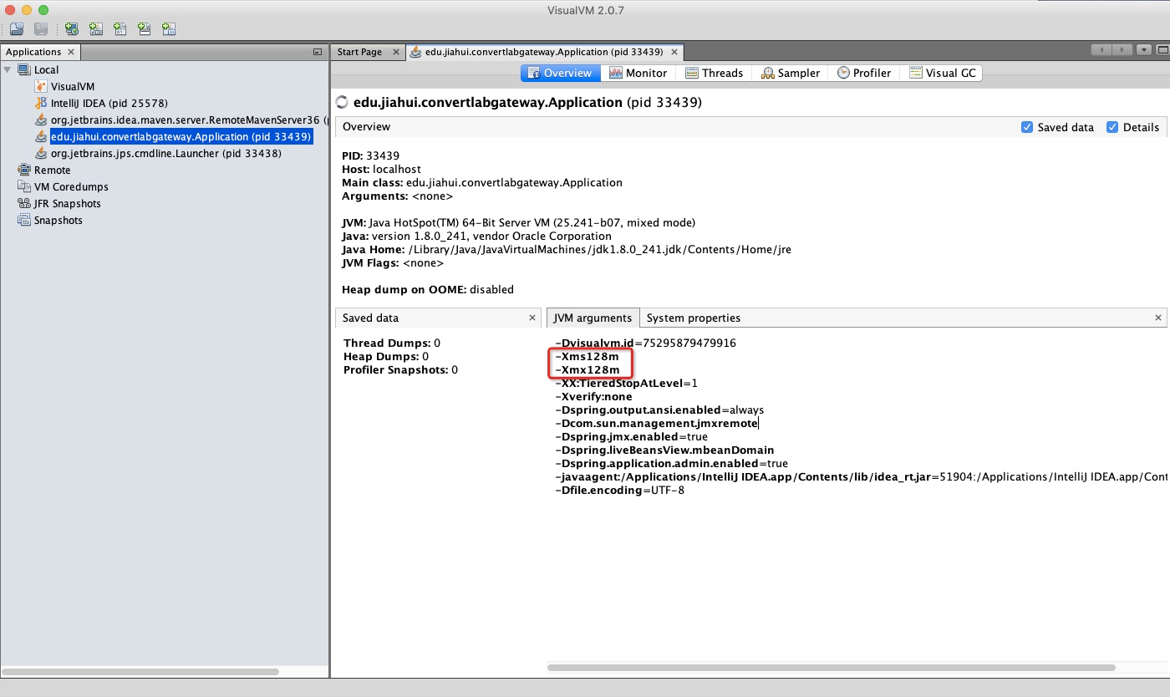
Task: Open the Monitor tab
Action: coord(638,73)
